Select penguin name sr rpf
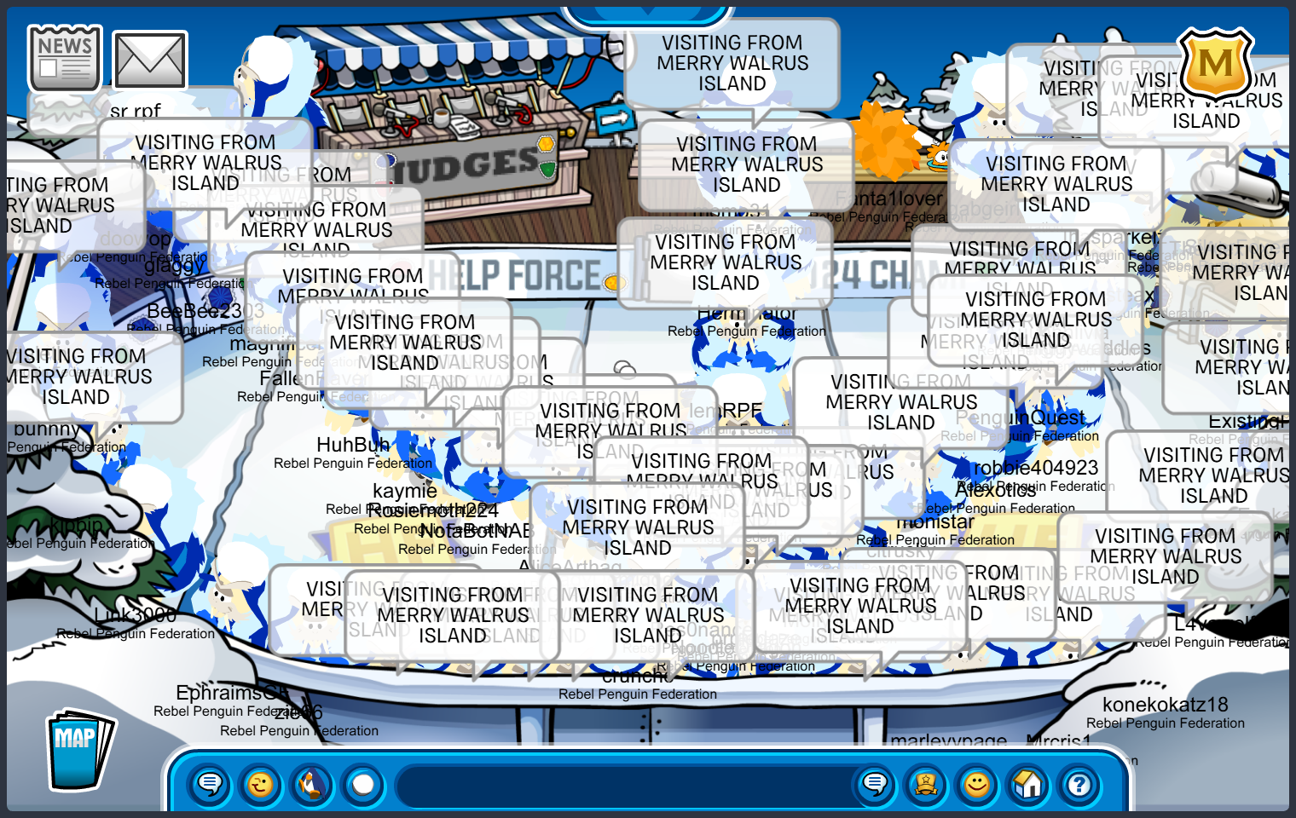Viewport: 1296px width, 818px height. coord(136,111)
